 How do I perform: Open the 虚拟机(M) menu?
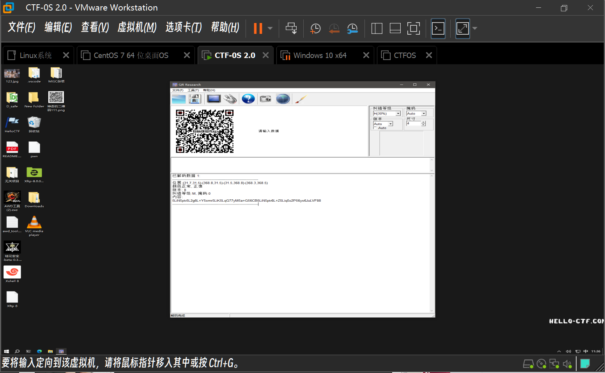pyautogui.click(x=137, y=27)
